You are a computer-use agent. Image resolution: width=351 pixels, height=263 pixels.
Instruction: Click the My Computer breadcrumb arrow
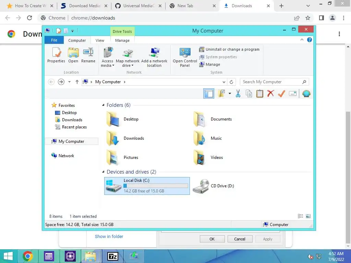125,82
